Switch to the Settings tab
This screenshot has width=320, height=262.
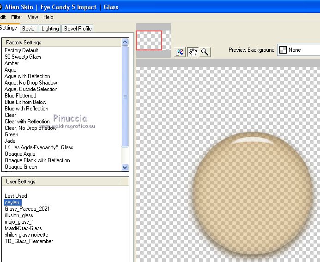tap(9, 28)
